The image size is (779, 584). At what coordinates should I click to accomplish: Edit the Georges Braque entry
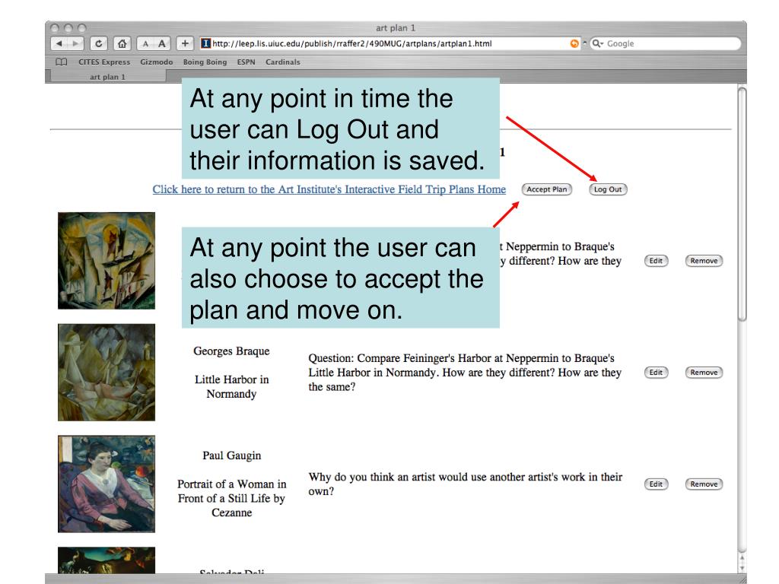pos(656,373)
